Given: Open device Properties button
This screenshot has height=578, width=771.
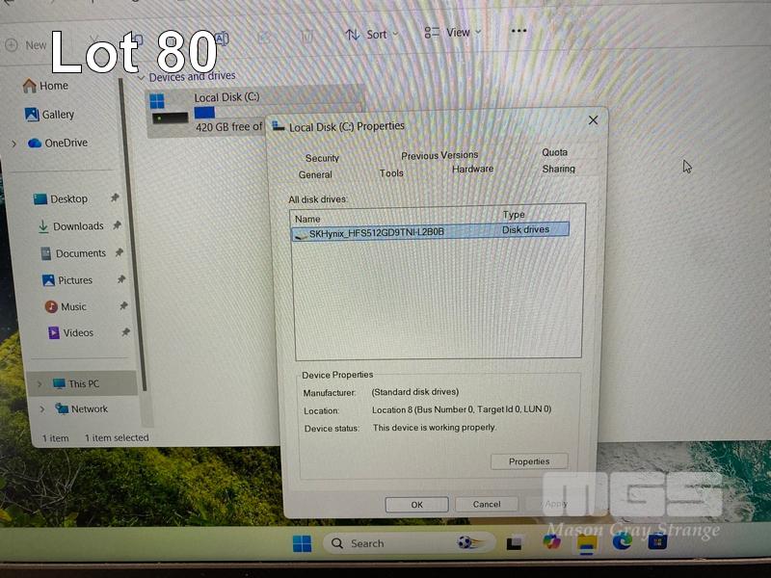Looking at the screenshot, I should coord(529,461).
